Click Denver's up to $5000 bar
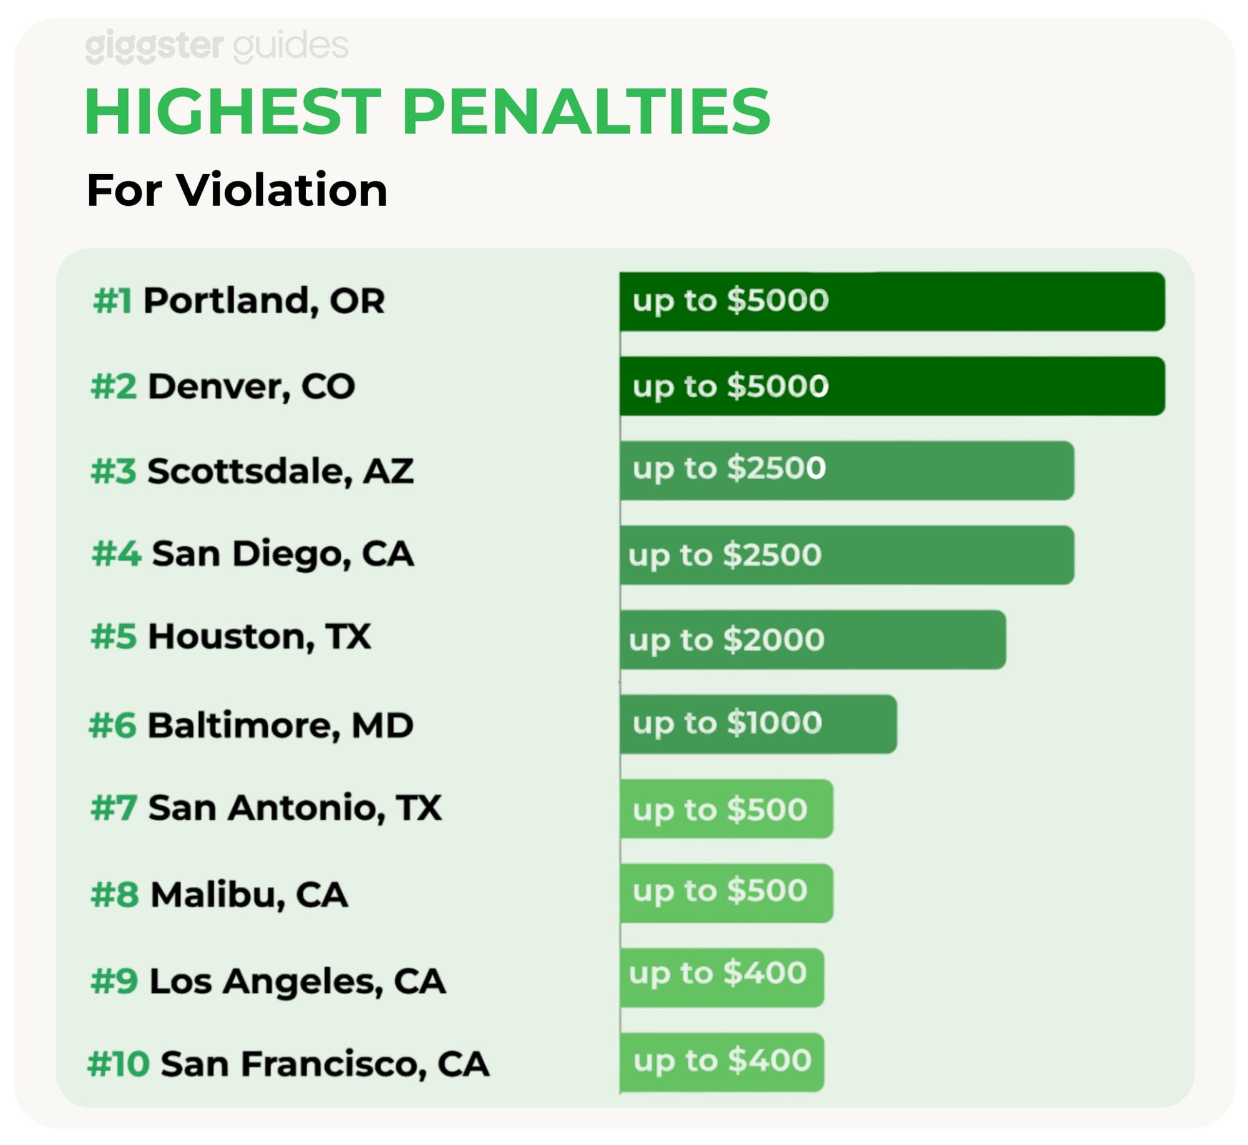 tap(892, 386)
